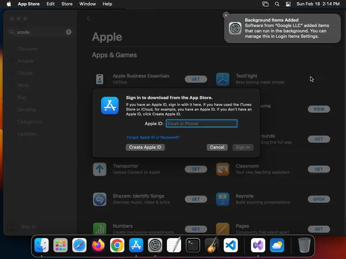Click the App Store Dock icon
This screenshot has height=259, width=346.
(136, 245)
